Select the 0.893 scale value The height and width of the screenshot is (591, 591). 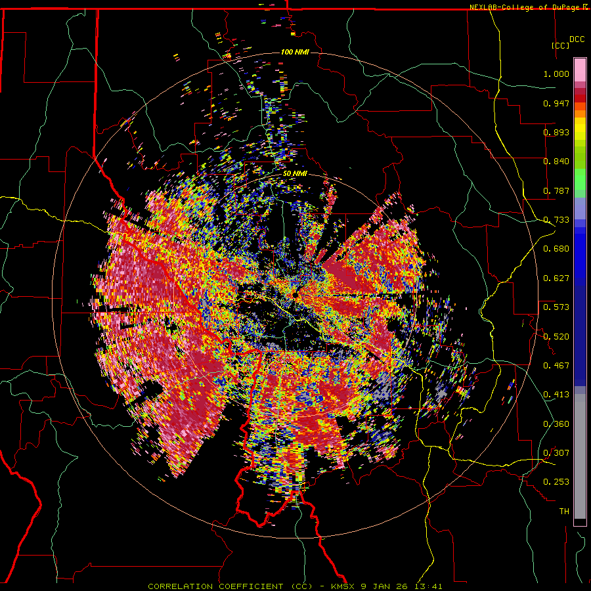[x=556, y=132]
